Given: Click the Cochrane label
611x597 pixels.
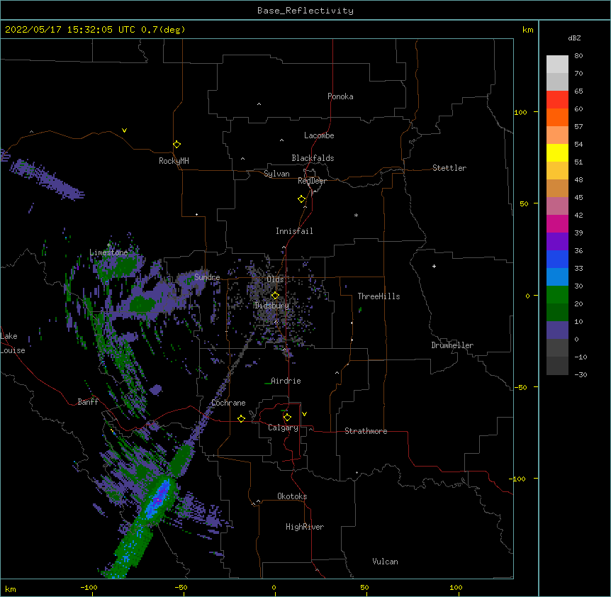Looking at the screenshot, I should [228, 403].
